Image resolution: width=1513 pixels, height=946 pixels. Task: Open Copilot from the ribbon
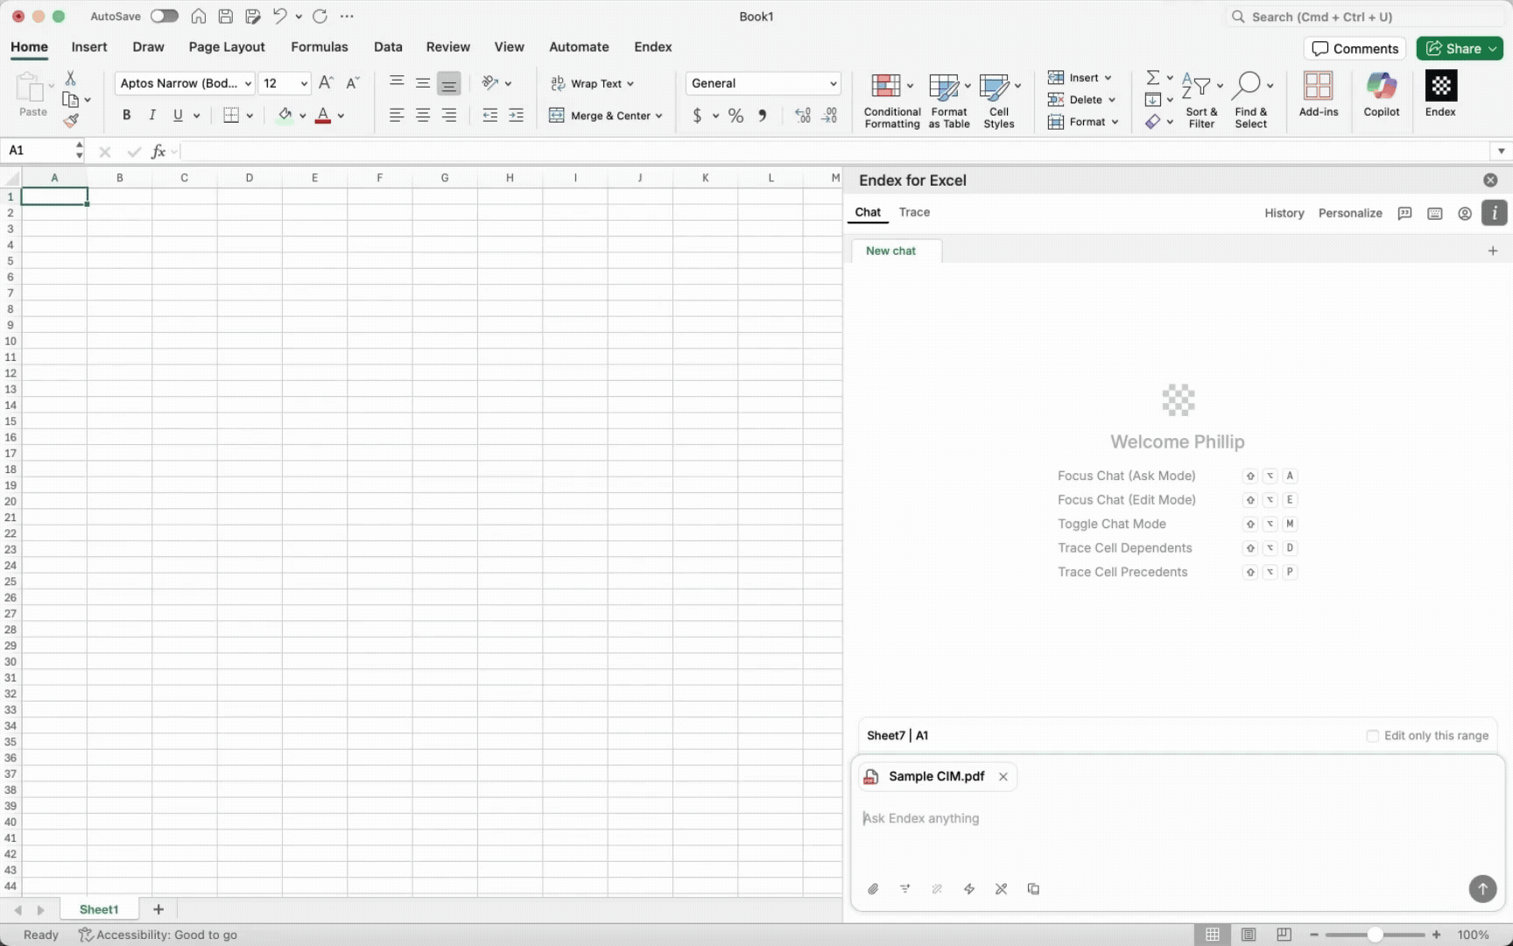click(x=1382, y=94)
